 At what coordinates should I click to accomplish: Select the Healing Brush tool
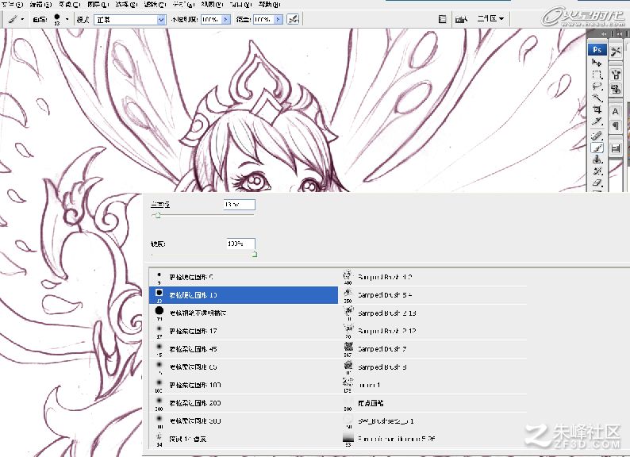pos(597,136)
